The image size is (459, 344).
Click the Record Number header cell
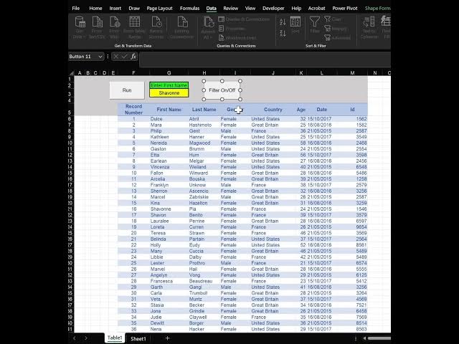(134, 110)
